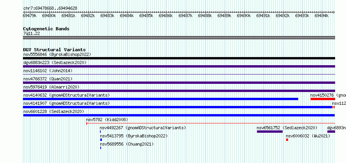
Task: Select the nsv4766372 purple variant bar
Action: pos(179,83)
